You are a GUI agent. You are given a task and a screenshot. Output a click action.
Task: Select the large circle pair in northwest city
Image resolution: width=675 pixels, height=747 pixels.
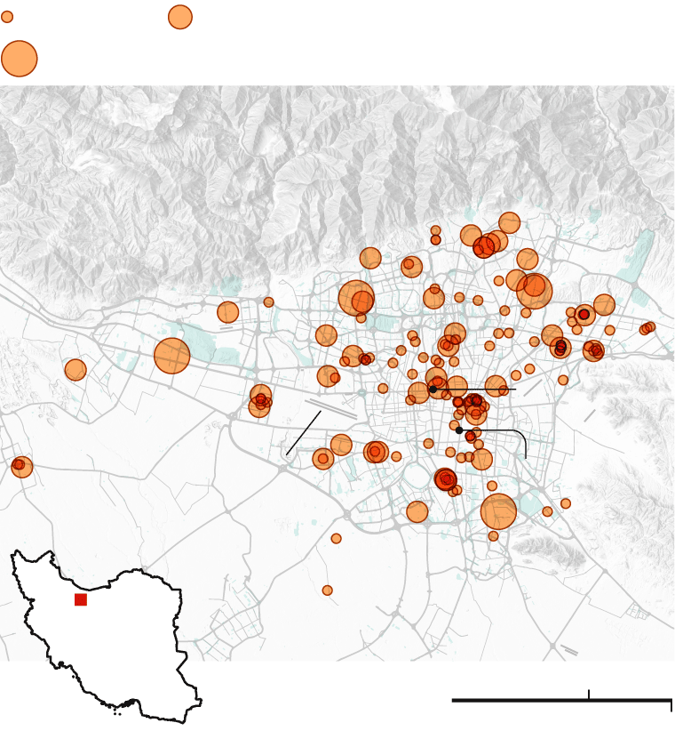point(357,299)
